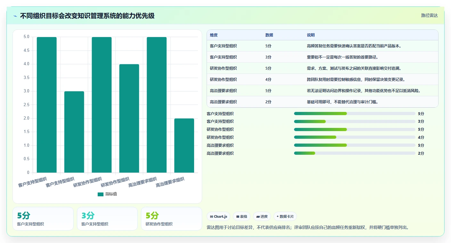Screen dimensions: 451x243
Task: Click the lightning icon beside the page title
Action: (15, 16)
